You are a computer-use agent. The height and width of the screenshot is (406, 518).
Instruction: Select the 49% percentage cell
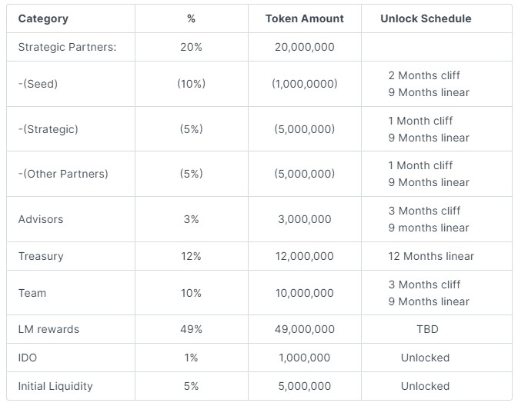coord(191,329)
